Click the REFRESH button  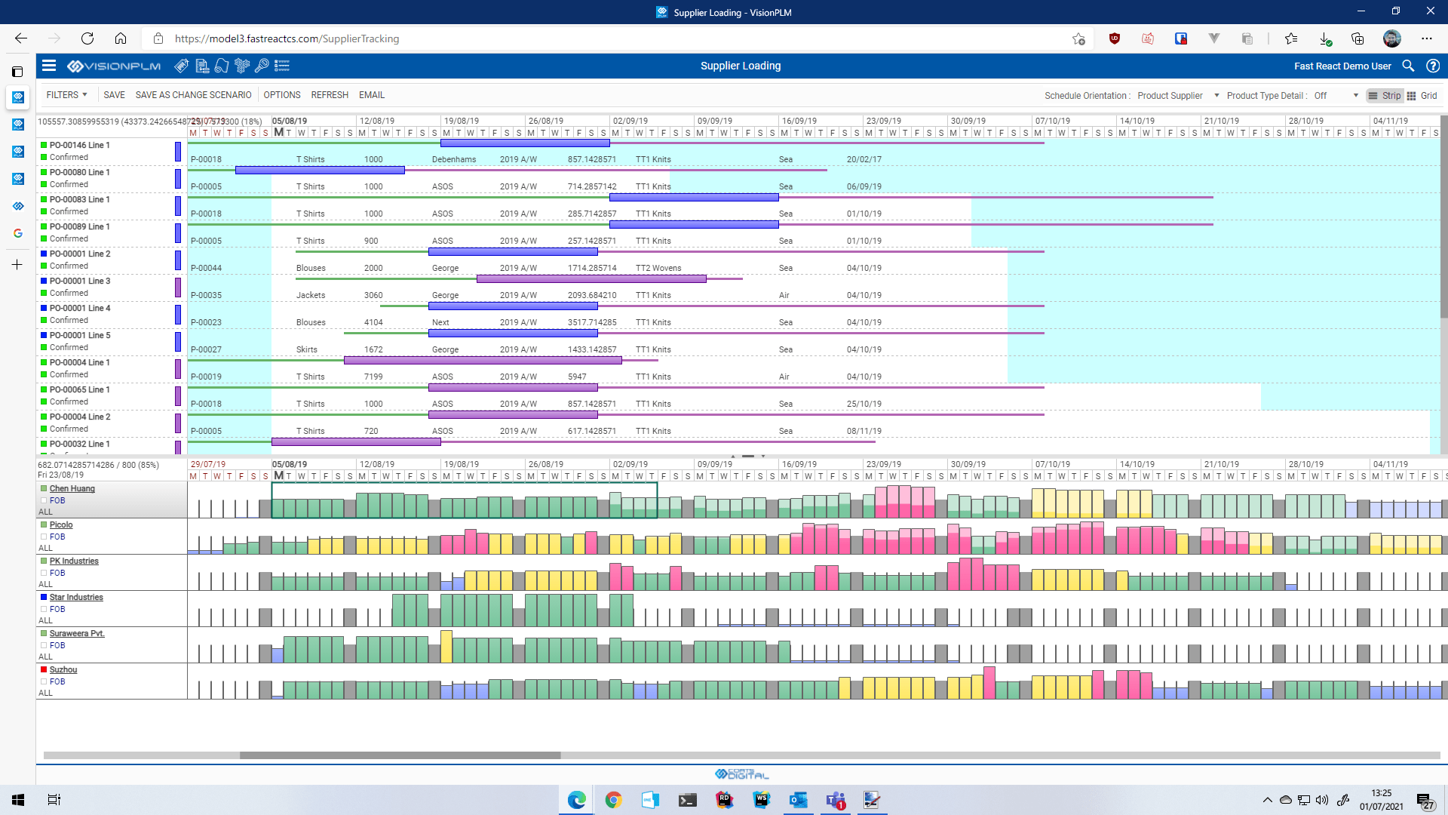click(x=330, y=95)
